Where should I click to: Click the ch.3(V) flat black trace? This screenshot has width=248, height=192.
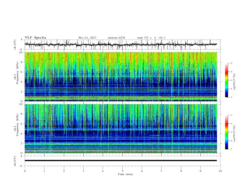click(x=121, y=161)
